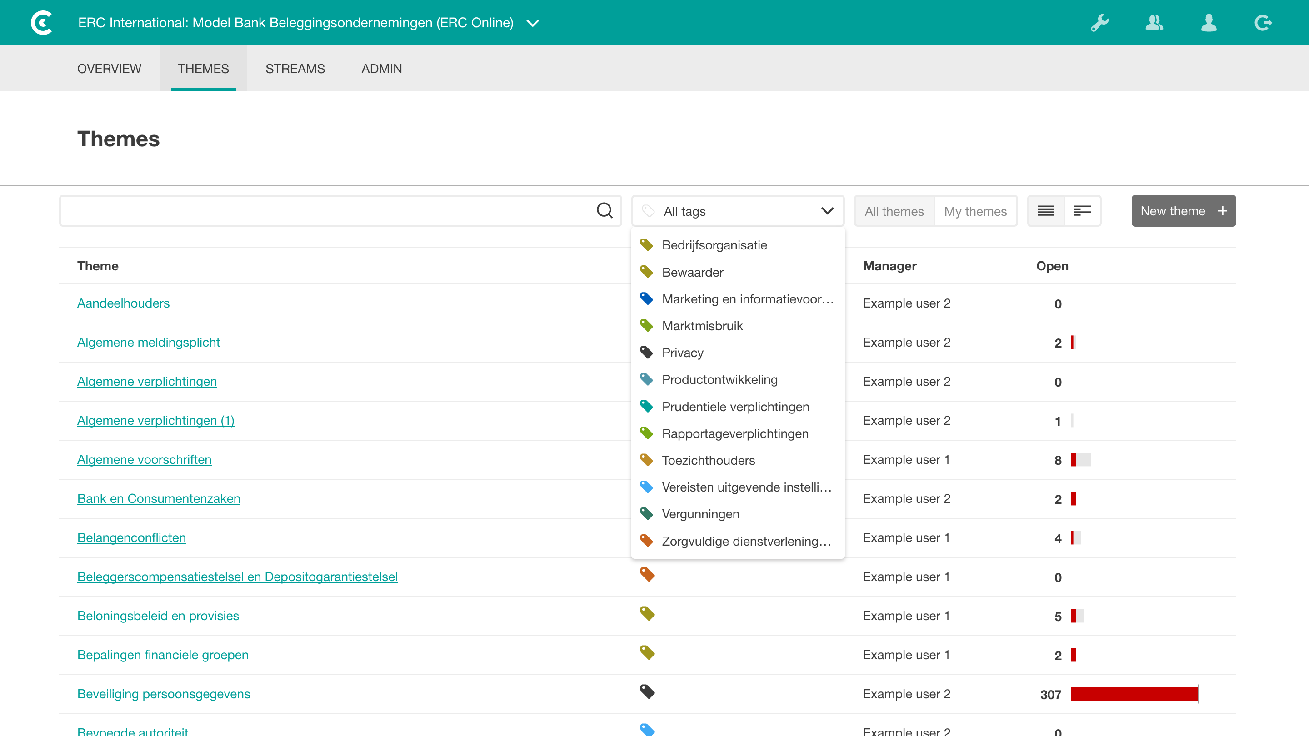Select the Privacy tag option

(x=682, y=353)
